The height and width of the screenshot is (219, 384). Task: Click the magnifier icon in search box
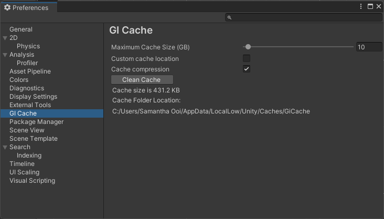230,18
